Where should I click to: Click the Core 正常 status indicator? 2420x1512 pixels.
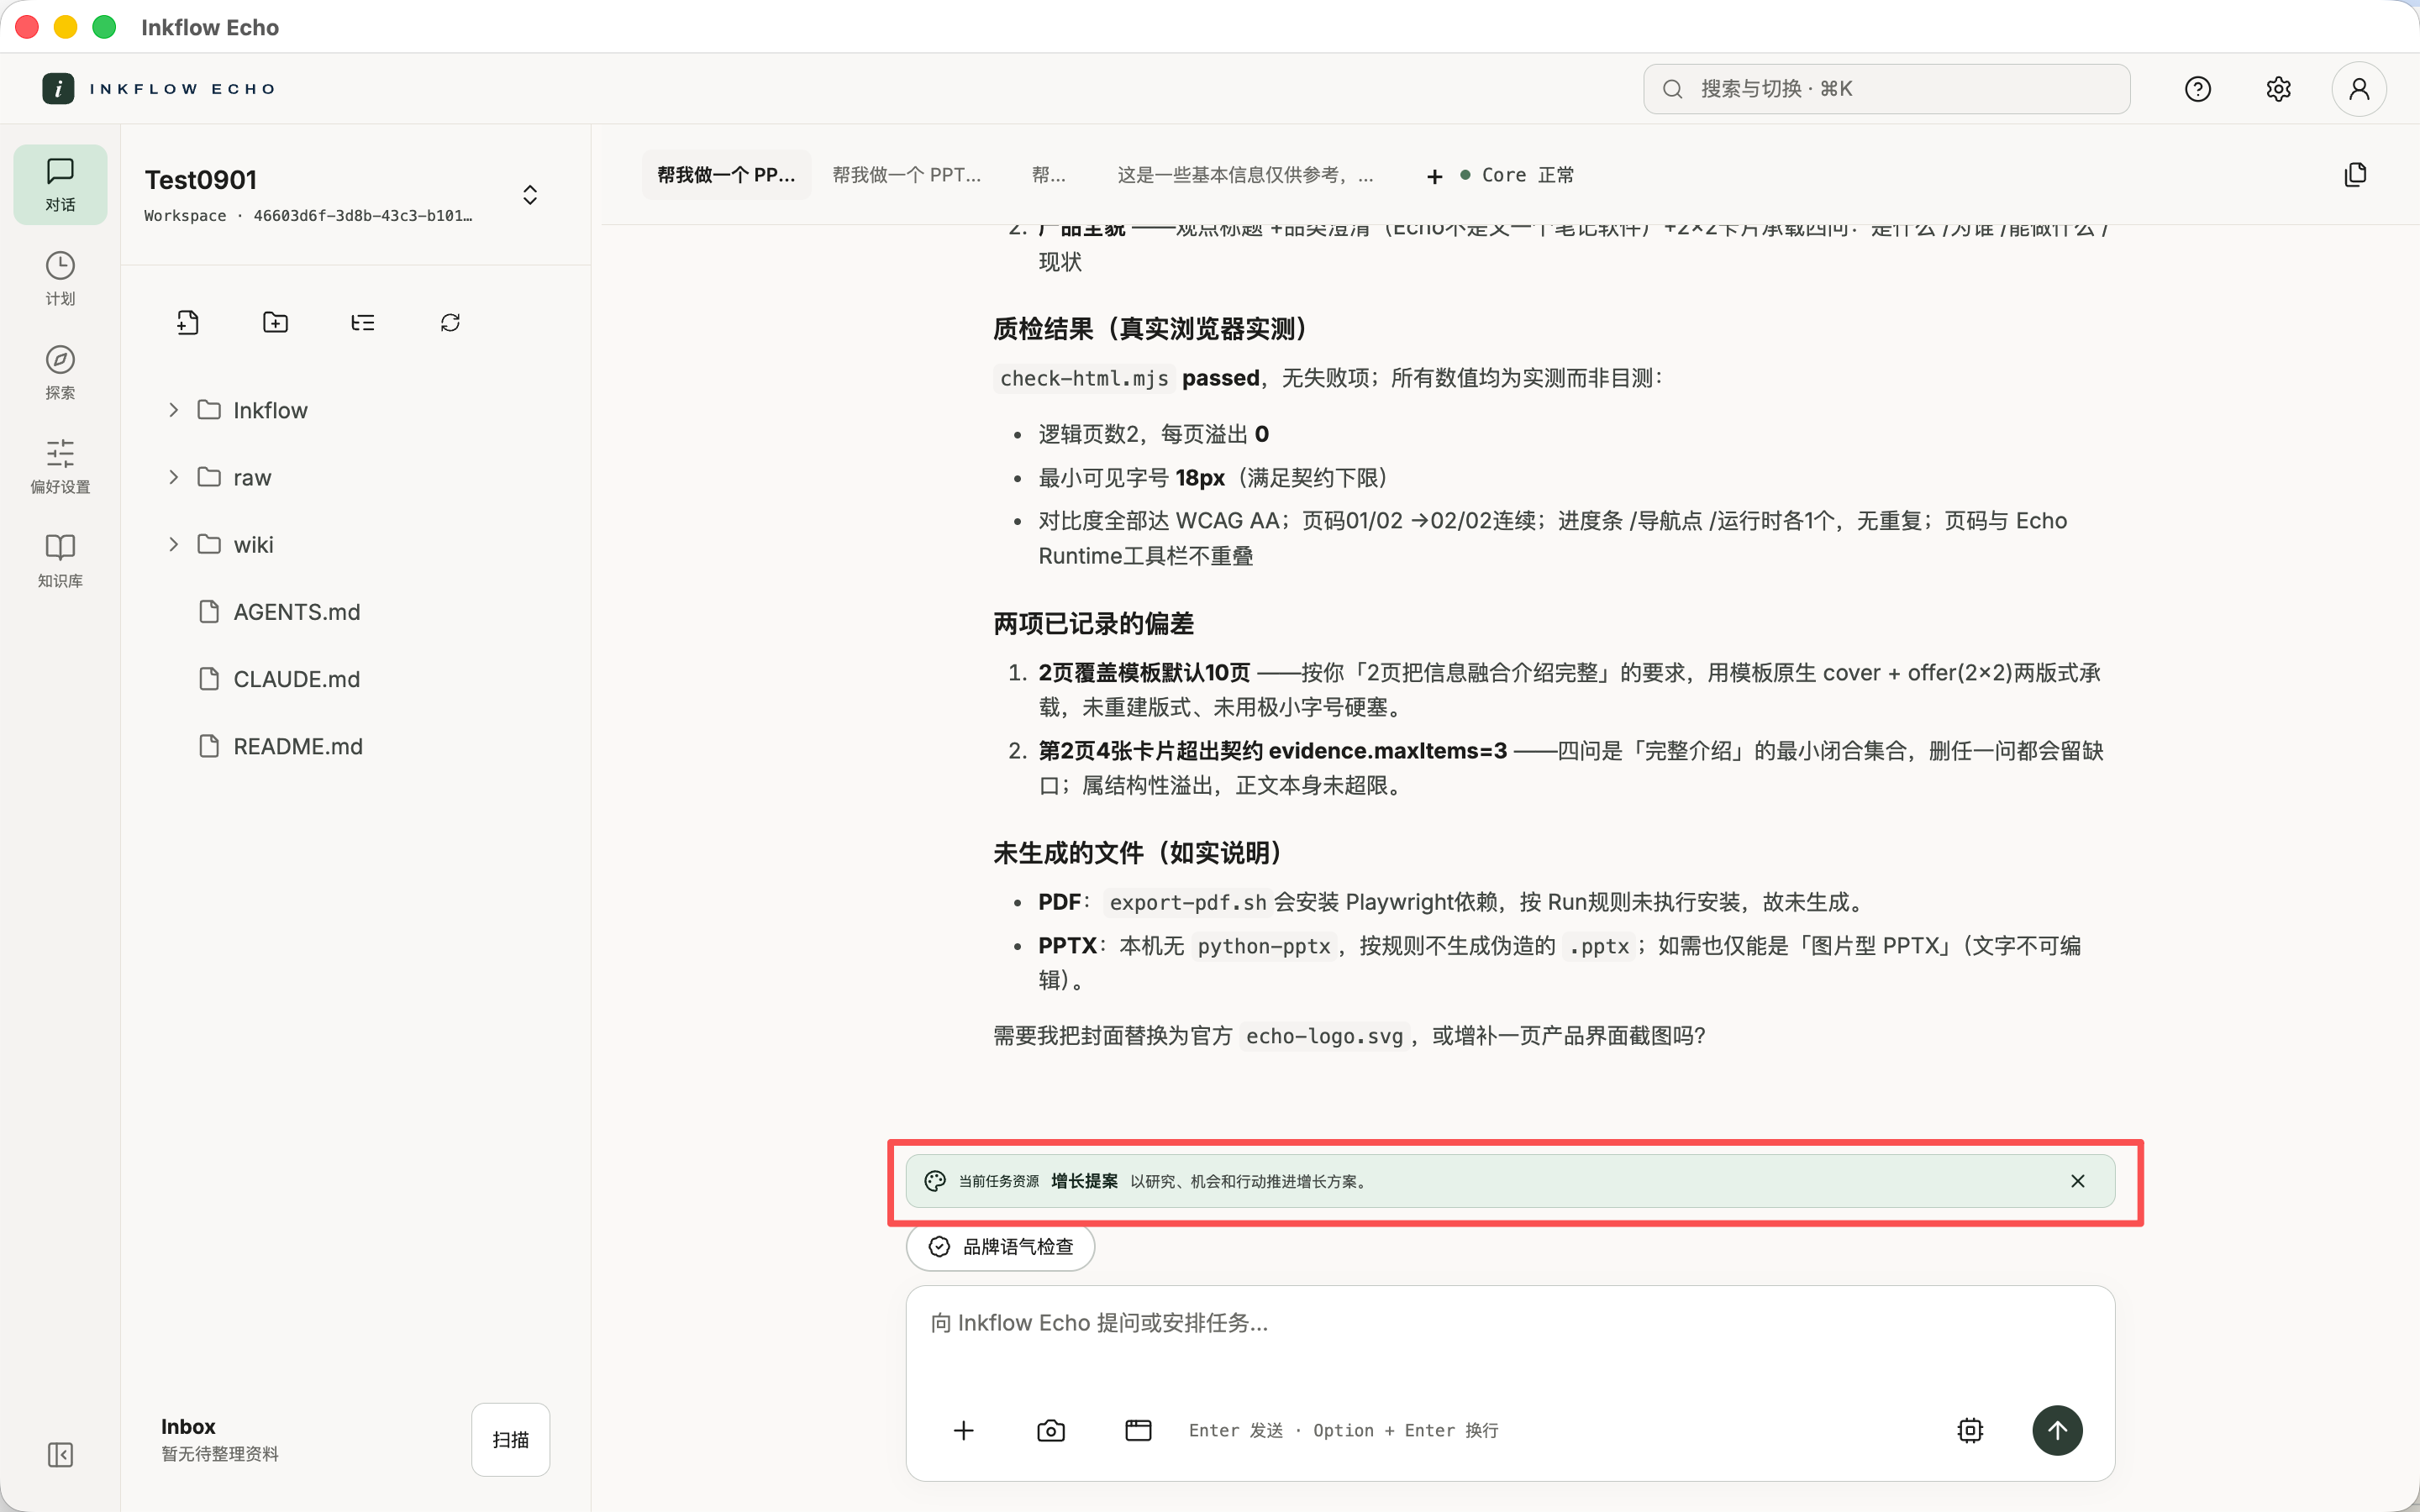pos(1517,175)
